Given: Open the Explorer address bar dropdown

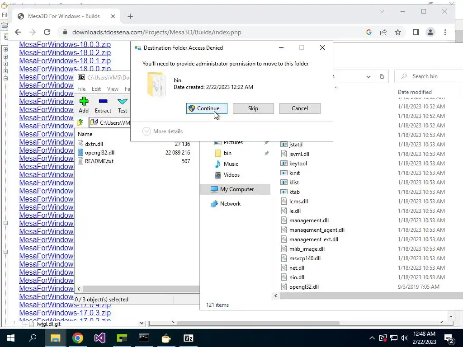Looking at the screenshot, I should [368, 77].
